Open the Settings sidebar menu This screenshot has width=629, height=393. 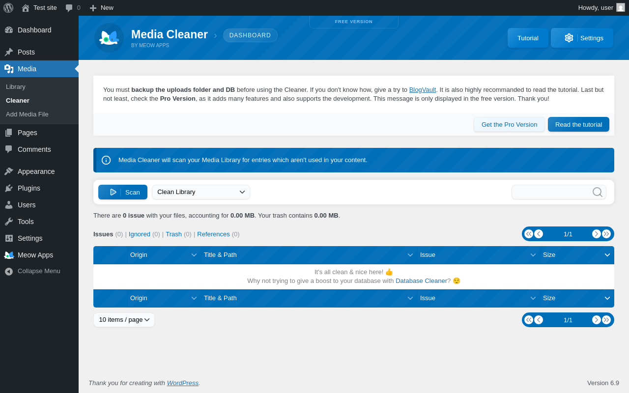pyautogui.click(x=39, y=238)
